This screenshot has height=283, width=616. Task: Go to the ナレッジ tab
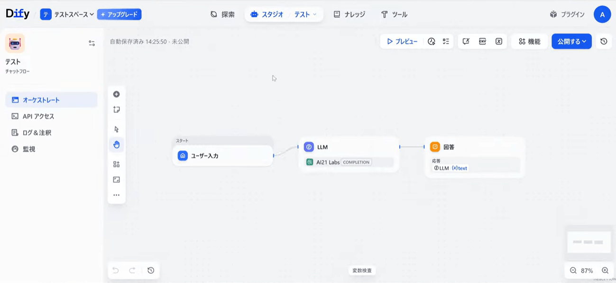[x=349, y=15]
